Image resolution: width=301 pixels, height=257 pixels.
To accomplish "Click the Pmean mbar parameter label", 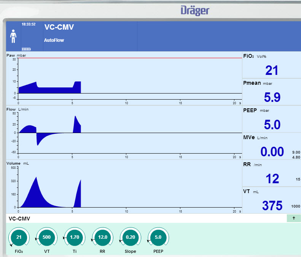I will (258, 83).
